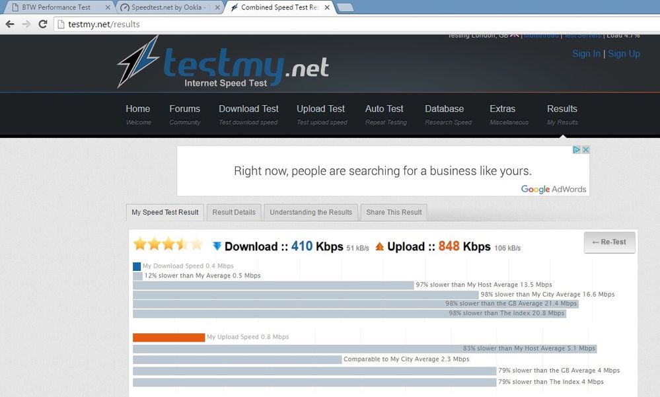Click '79% slower than the GB Average 4 Mbps'
This screenshot has width=660, height=397.
coord(559,371)
